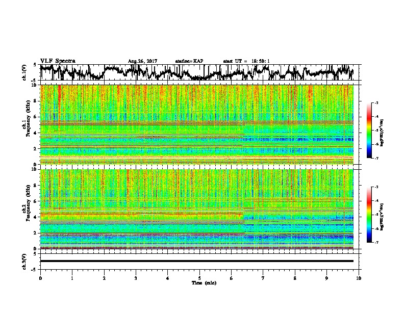The image size is (404, 312).
Task: Click the "Time (min)" axis title
Action: click(204, 283)
